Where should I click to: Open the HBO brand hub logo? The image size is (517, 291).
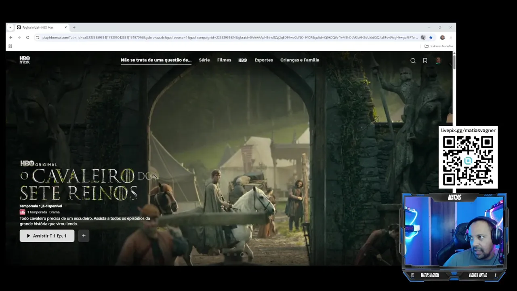(x=243, y=60)
